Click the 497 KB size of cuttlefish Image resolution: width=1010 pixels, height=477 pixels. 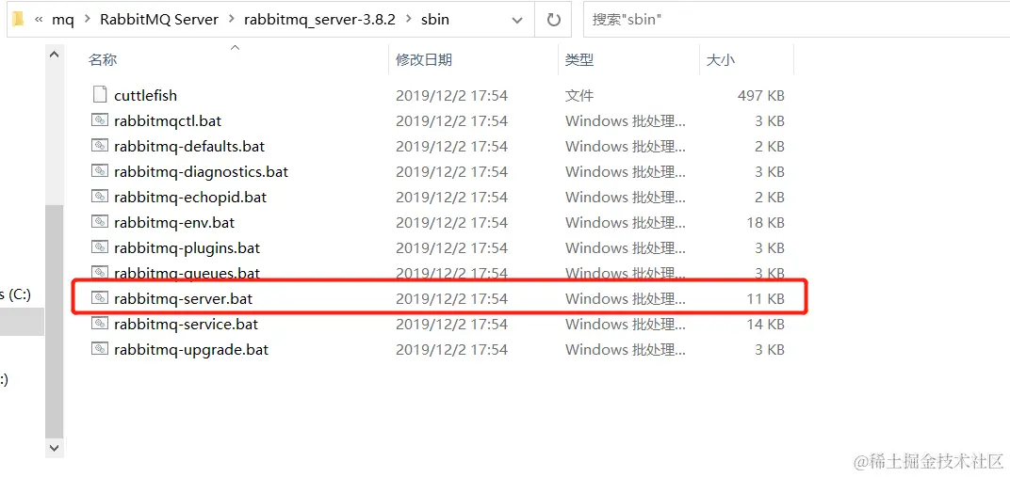[760, 95]
